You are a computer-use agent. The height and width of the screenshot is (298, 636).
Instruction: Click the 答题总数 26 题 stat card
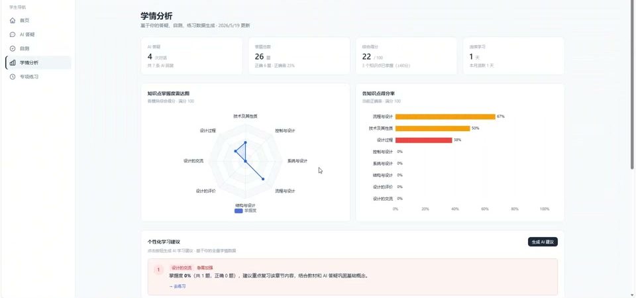[x=299, y=56]
